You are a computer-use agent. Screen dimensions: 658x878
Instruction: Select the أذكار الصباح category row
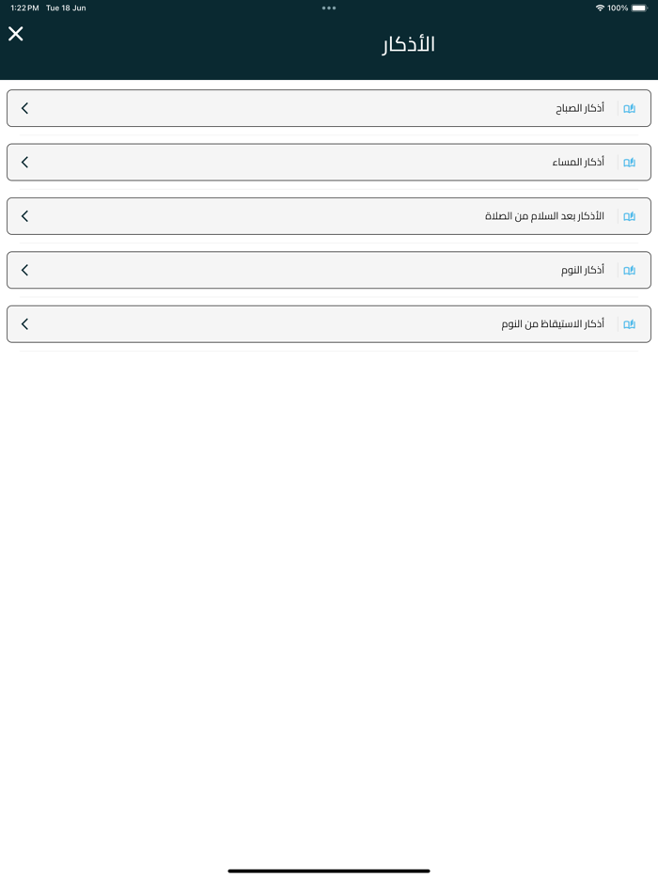[x=329, y=108]
